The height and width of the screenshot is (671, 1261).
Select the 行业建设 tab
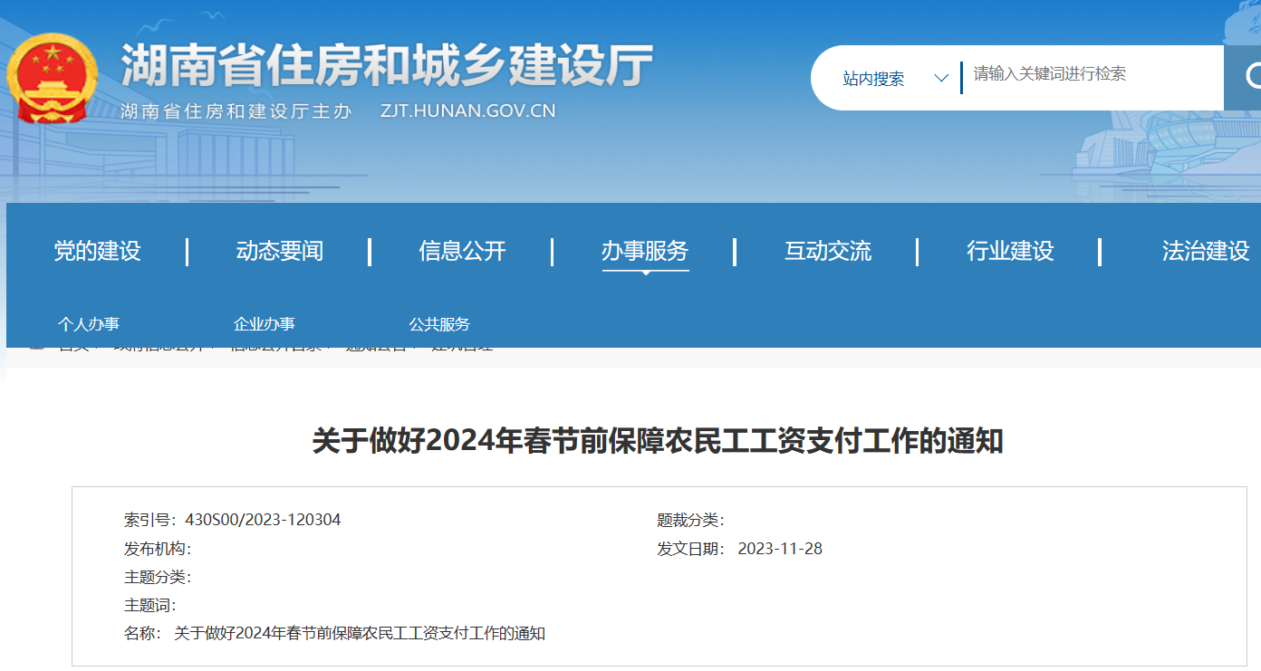tap(1009, 252)
